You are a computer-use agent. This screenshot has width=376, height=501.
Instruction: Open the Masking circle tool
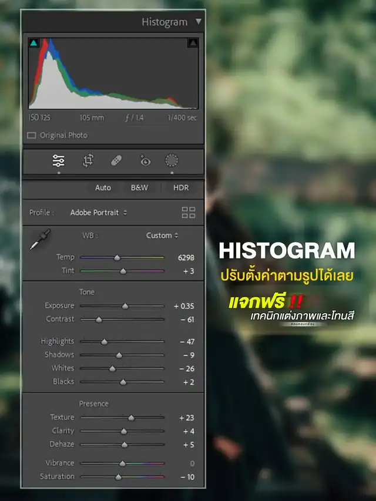pos(172,160)
